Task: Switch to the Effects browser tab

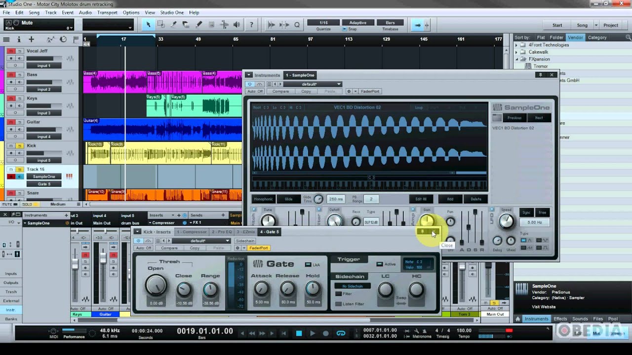Action: (560, 319)
